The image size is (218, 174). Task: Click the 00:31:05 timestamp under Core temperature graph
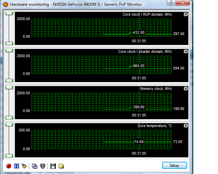pos(139,154)
